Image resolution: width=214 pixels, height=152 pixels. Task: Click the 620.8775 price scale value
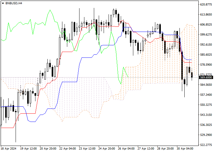(x=206, y=5)
